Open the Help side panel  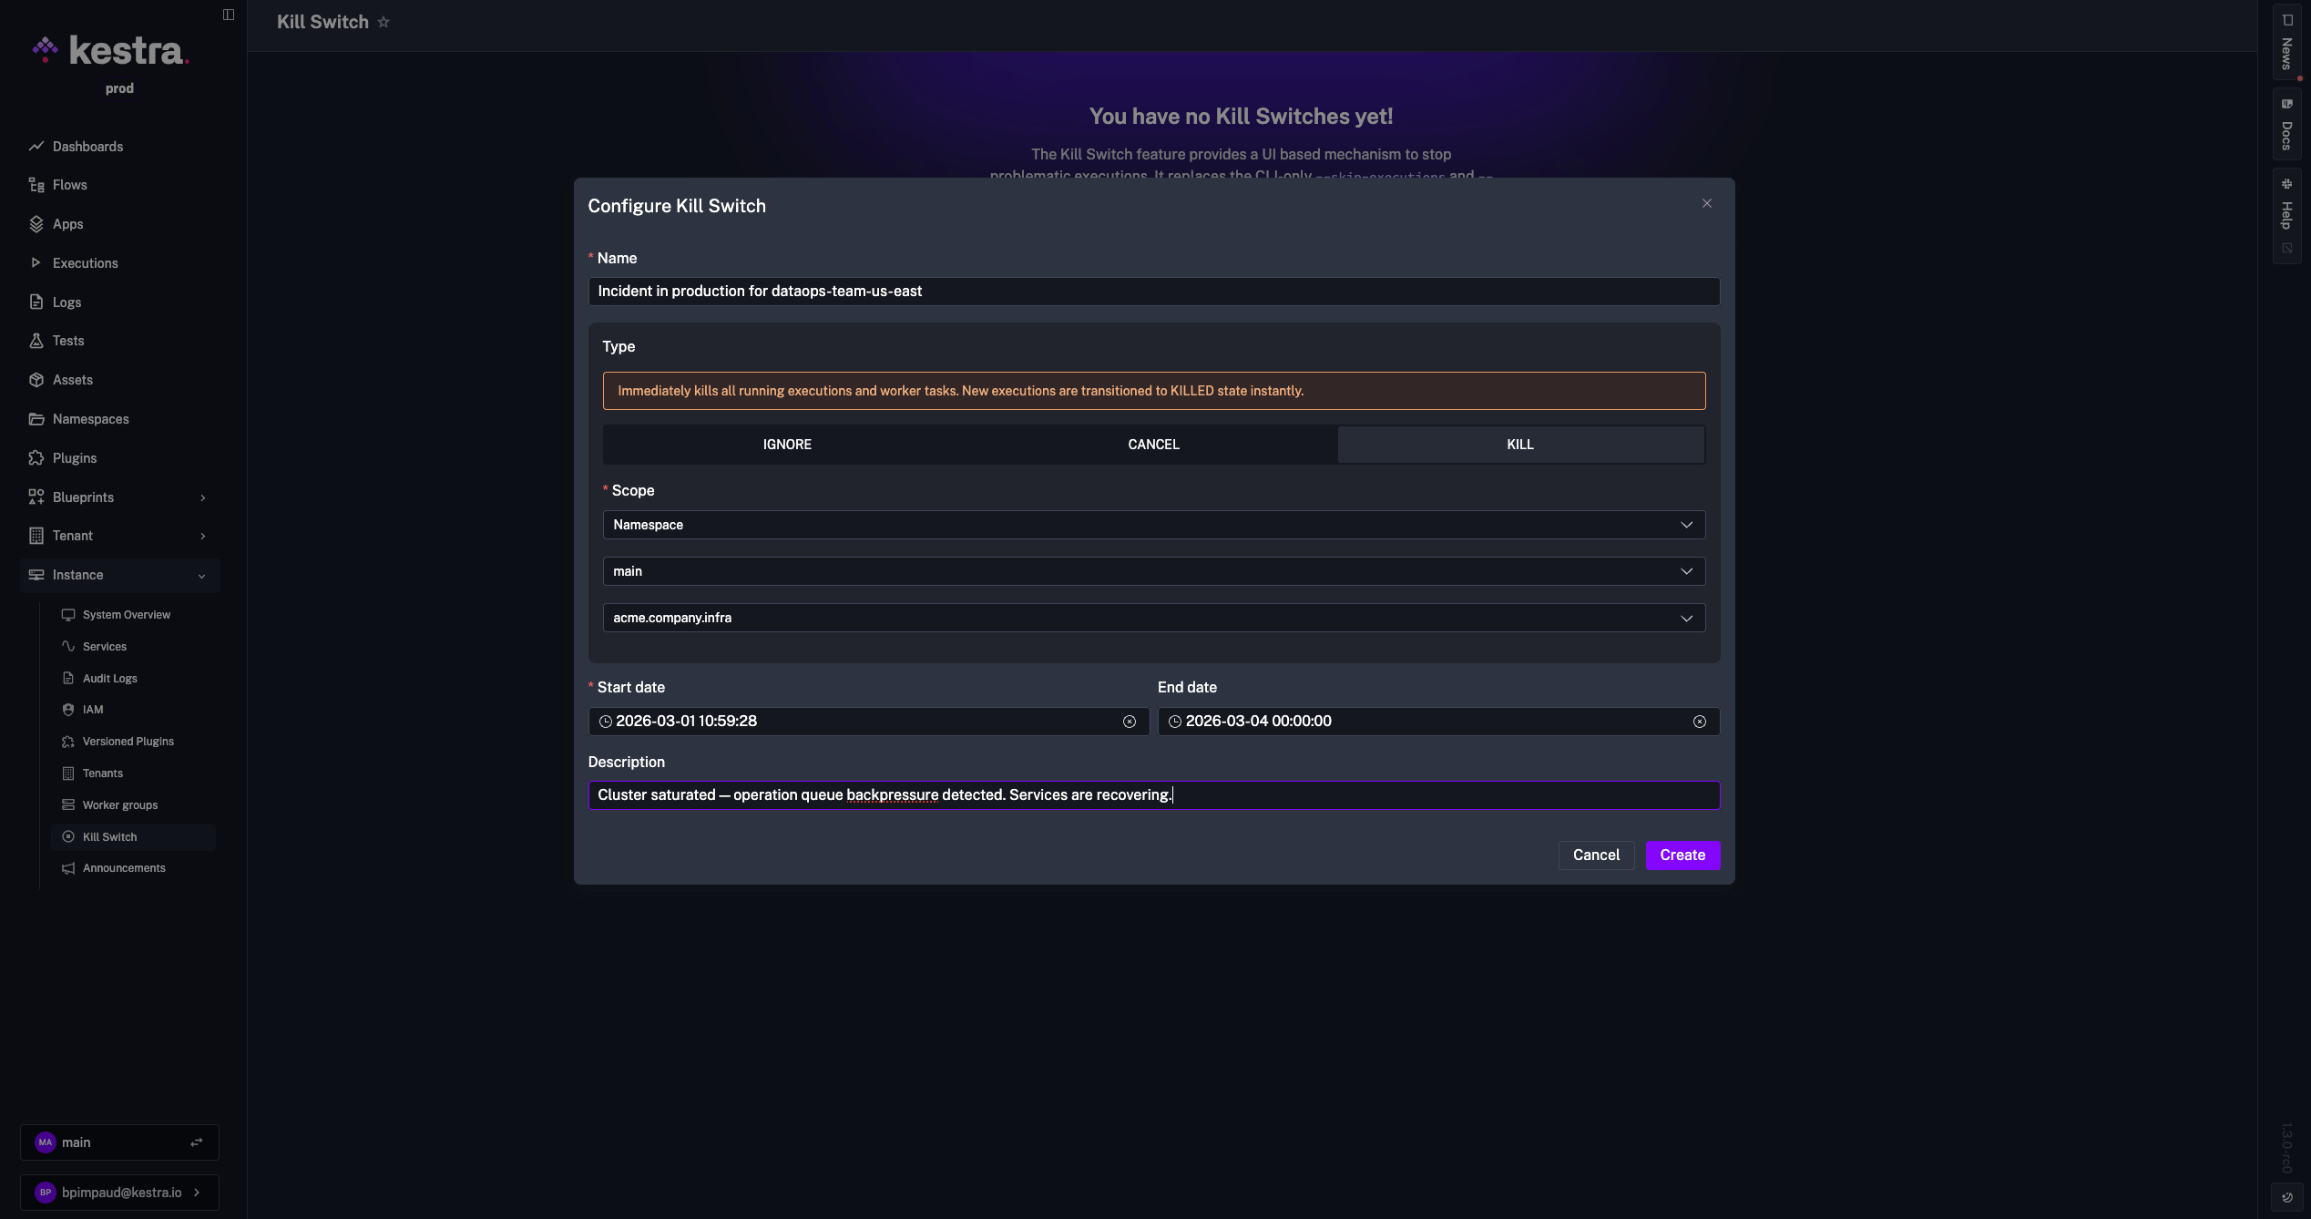(2287, 214)
